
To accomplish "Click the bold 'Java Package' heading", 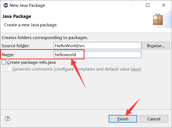I will coord(17,16).
